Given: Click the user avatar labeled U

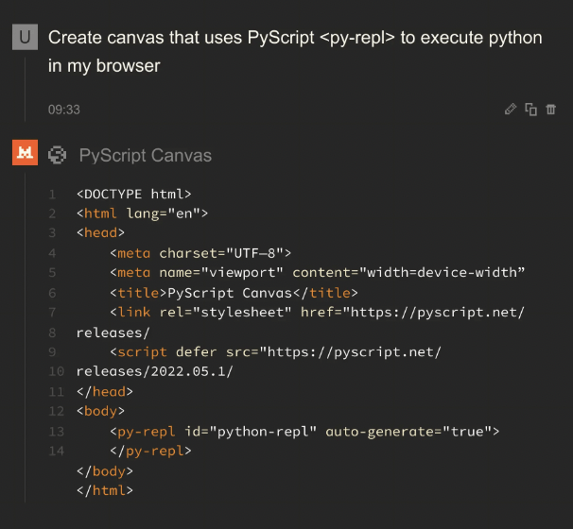Looking at the screenshot, I should [25, 38].
